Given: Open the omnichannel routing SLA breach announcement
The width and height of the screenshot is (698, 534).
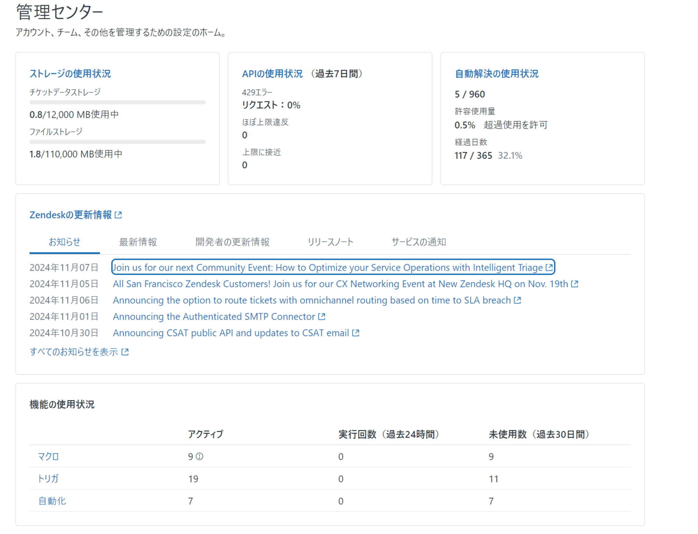Looking at the screenshot, I should point(312,300).
